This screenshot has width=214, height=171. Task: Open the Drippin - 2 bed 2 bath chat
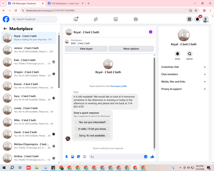[29, 74]
